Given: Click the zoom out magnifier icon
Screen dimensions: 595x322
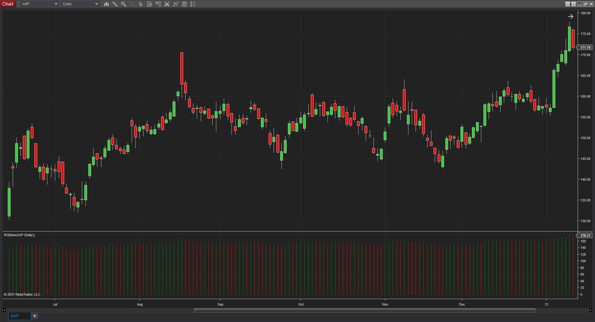Looking at the screenshot, I should [132, 4].
